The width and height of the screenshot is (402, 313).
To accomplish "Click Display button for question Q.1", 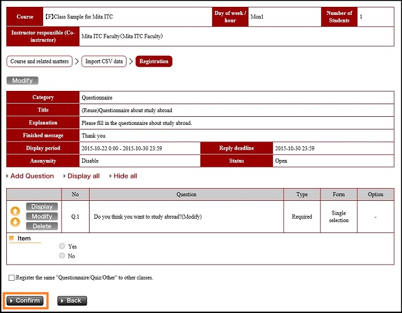I will click(x=42, y=207).
